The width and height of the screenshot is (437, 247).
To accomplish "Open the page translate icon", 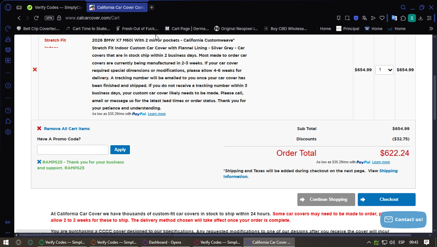I will click(x=364, y=18).
